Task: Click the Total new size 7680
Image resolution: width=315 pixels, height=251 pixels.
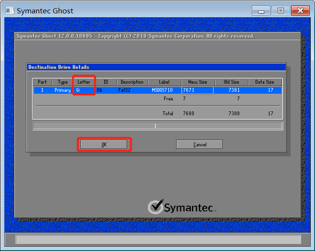Action: pyautogui.click(x=189, y=114)
